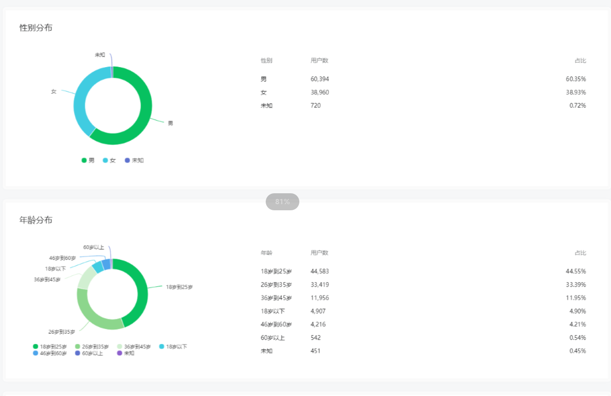The width and height of the screenshot is (611, 396).
Task: Toggle 26岁到35岁 legend item under age chart
Action: pos(92,347)
